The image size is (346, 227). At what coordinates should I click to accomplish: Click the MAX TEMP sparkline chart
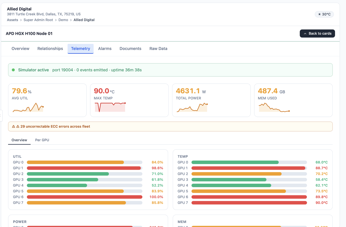pyautogui.click(x=110, y=107)
